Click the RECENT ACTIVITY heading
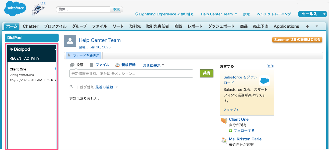329x150 pixels. click(x=24, y=58)
